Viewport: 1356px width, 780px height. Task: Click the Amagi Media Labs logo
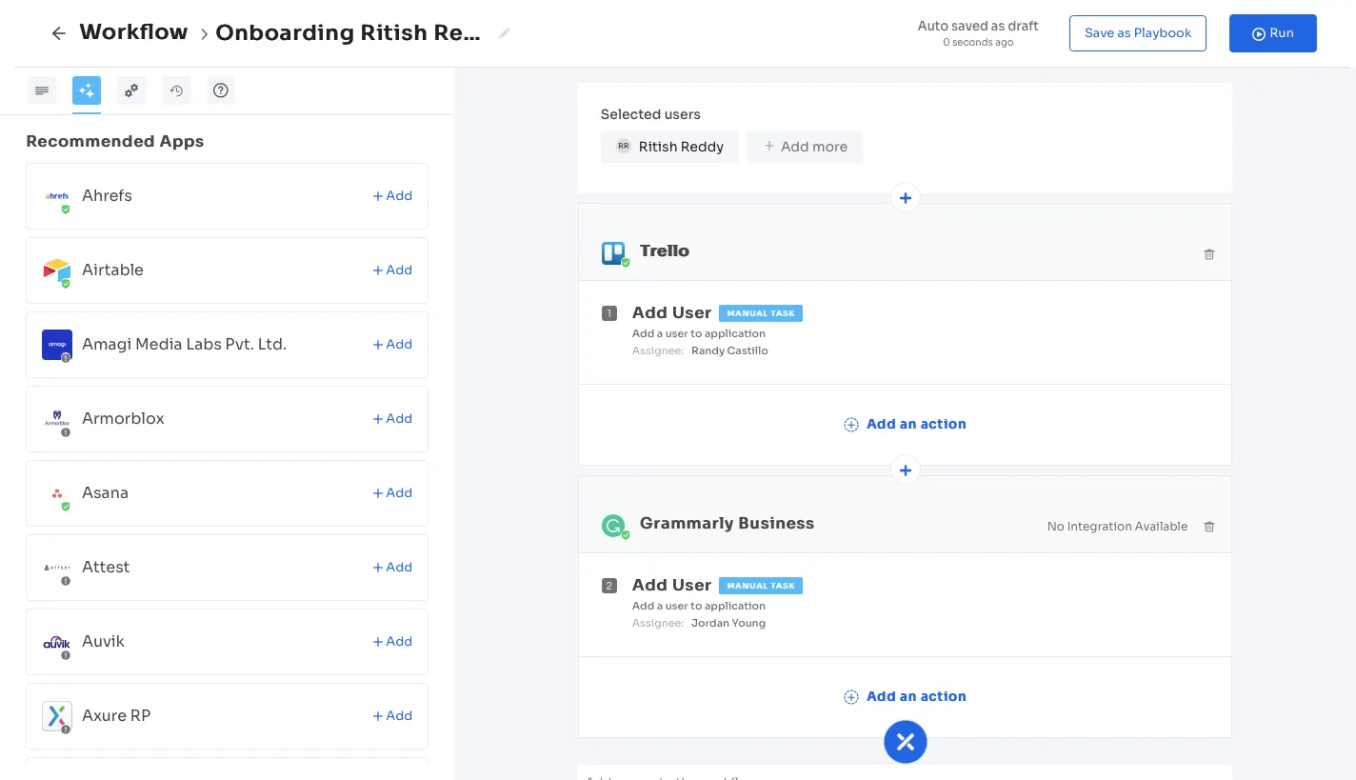coord(57,345)
